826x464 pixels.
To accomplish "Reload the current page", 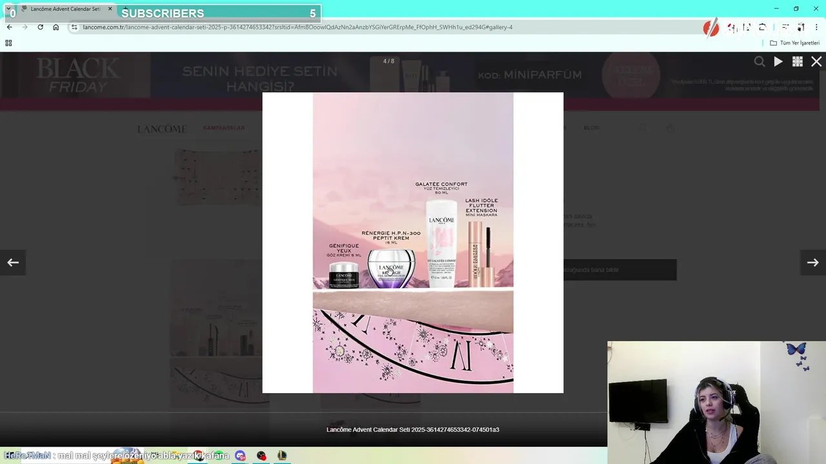I will [40, 27].
